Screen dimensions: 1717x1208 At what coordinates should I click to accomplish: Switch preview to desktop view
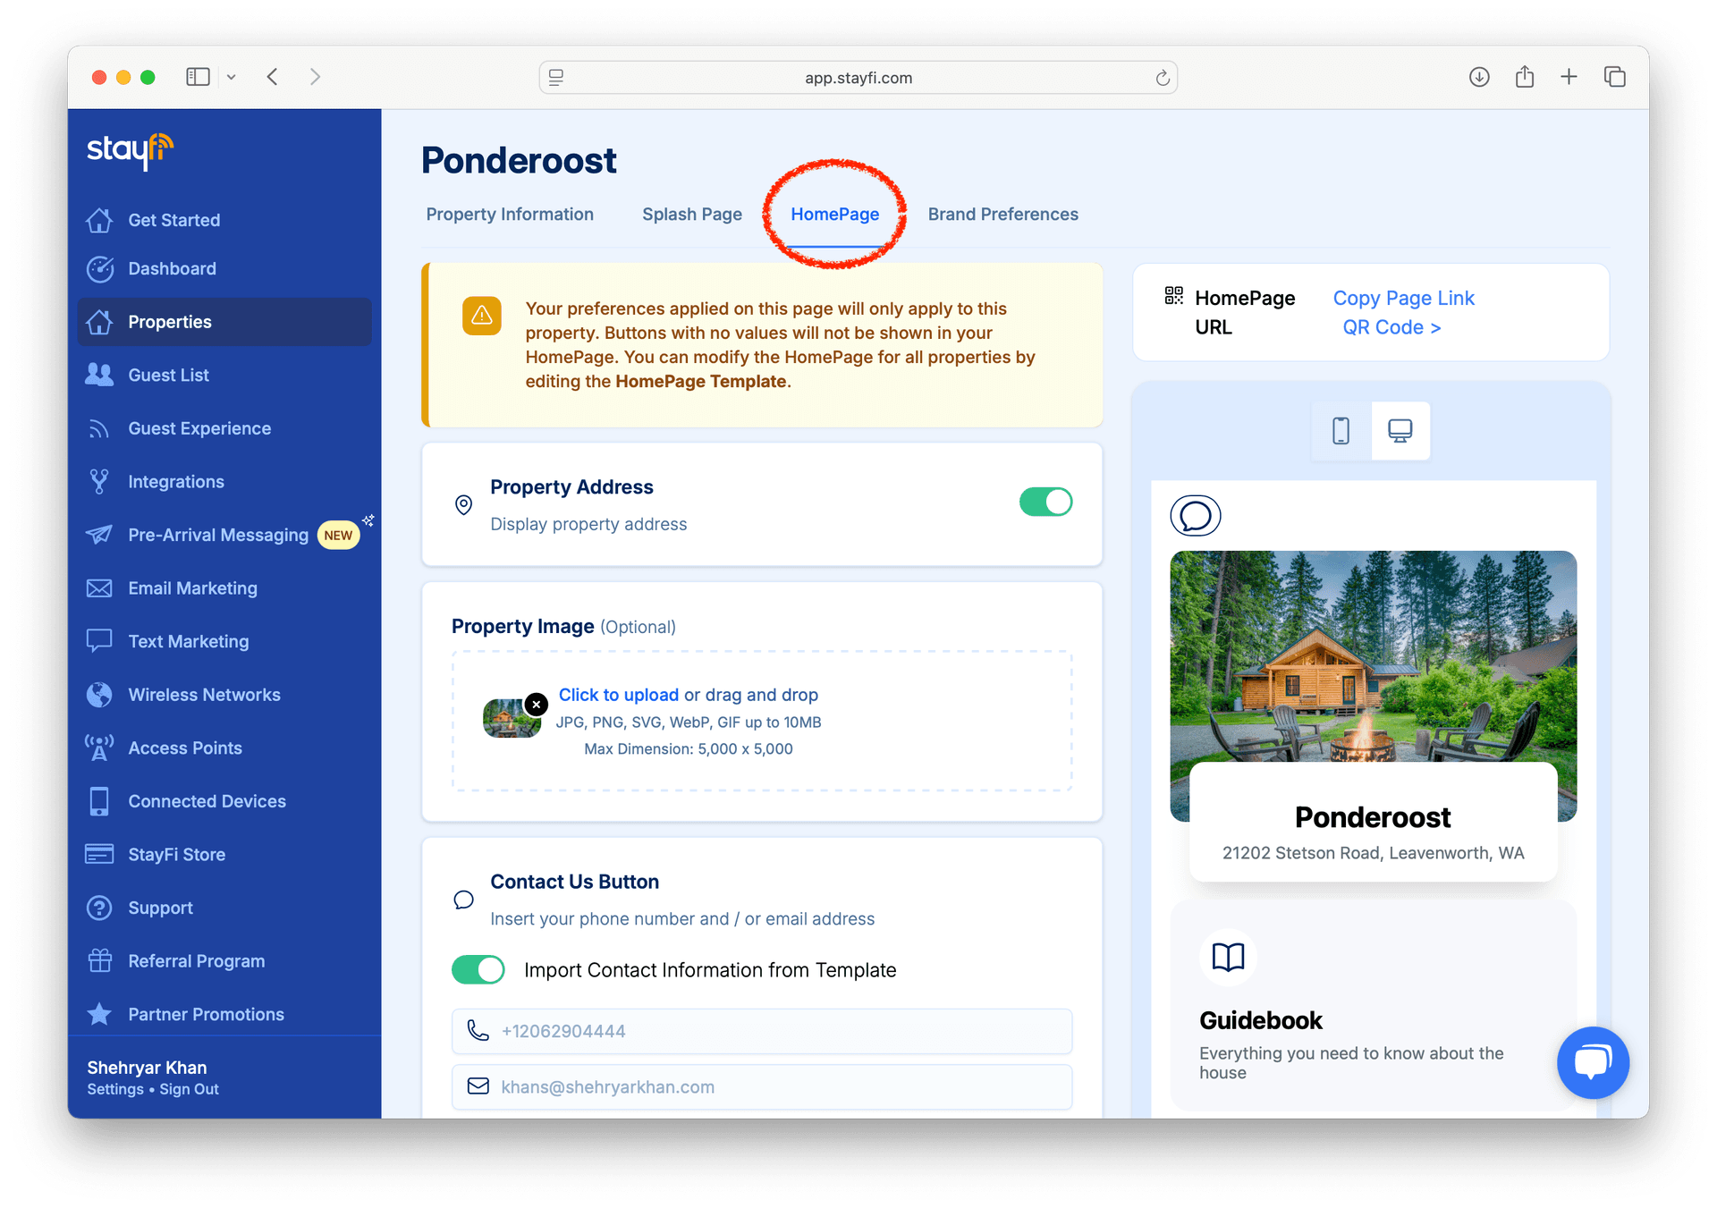click(x=1400, y=431)
